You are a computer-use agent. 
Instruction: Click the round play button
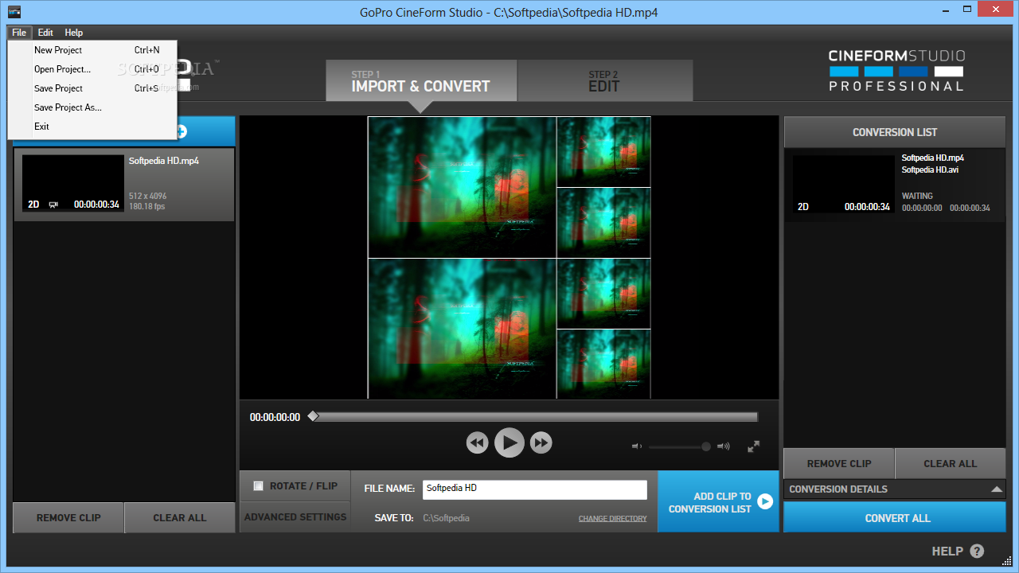tap(509, 442)
